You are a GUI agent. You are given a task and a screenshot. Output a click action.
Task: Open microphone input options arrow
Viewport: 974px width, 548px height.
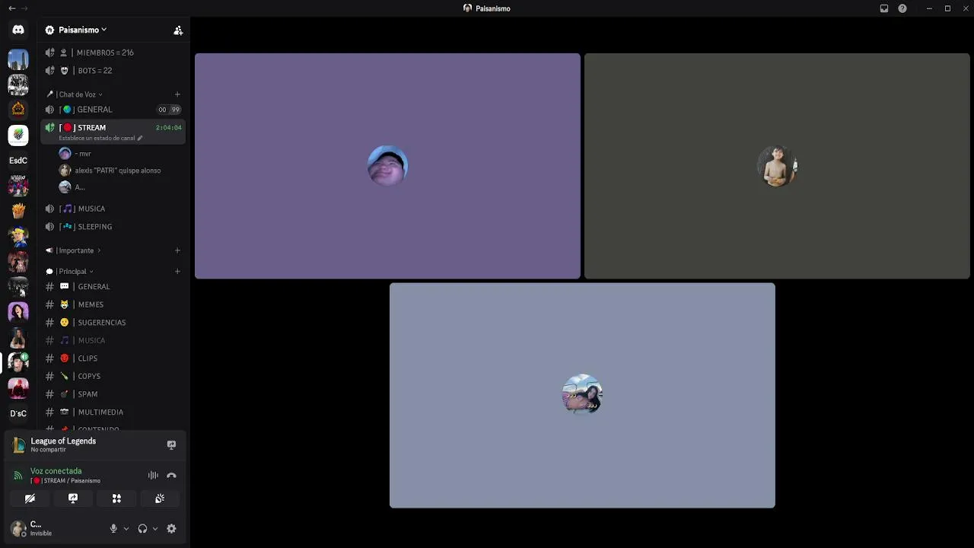pyautogui.click(x=126, y=529)
